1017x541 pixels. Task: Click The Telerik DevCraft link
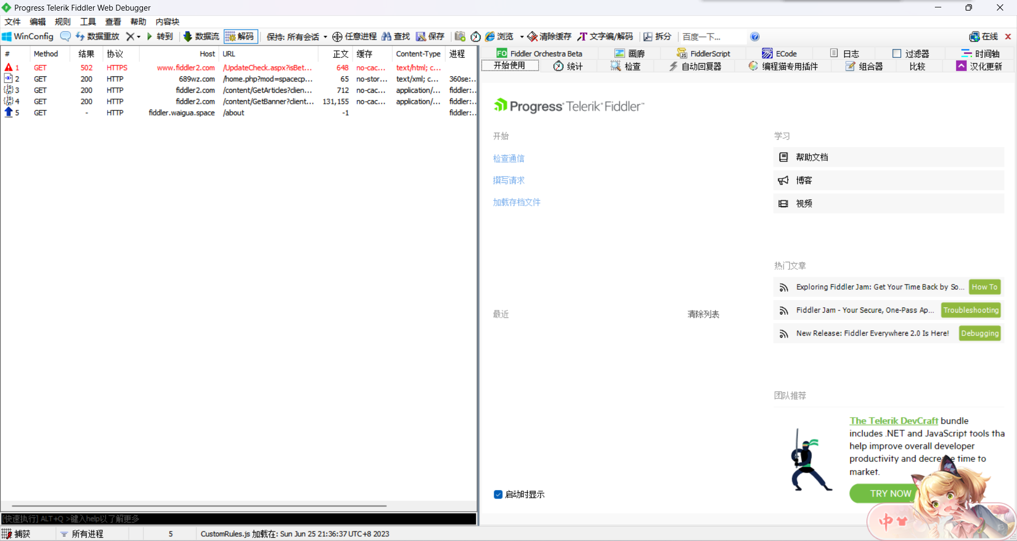point(894,421)
